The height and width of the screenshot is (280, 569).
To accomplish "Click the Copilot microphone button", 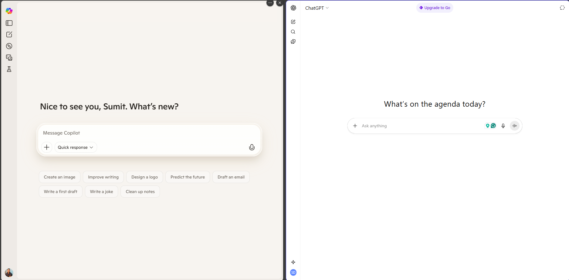I will (x=252, y=147).
